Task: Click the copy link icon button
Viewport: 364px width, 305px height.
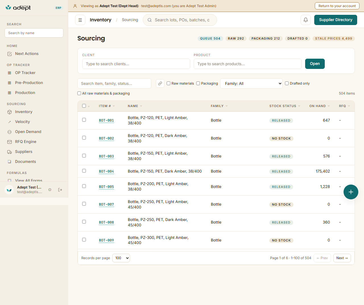Action: (x=160, y=83)
